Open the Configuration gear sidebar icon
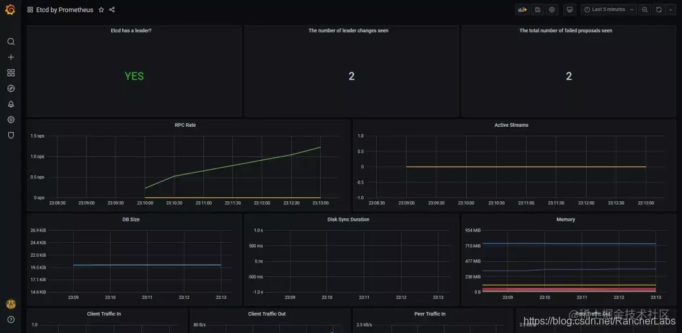The width and height of the screenshot is (682, 333). (x=11, y=120)
